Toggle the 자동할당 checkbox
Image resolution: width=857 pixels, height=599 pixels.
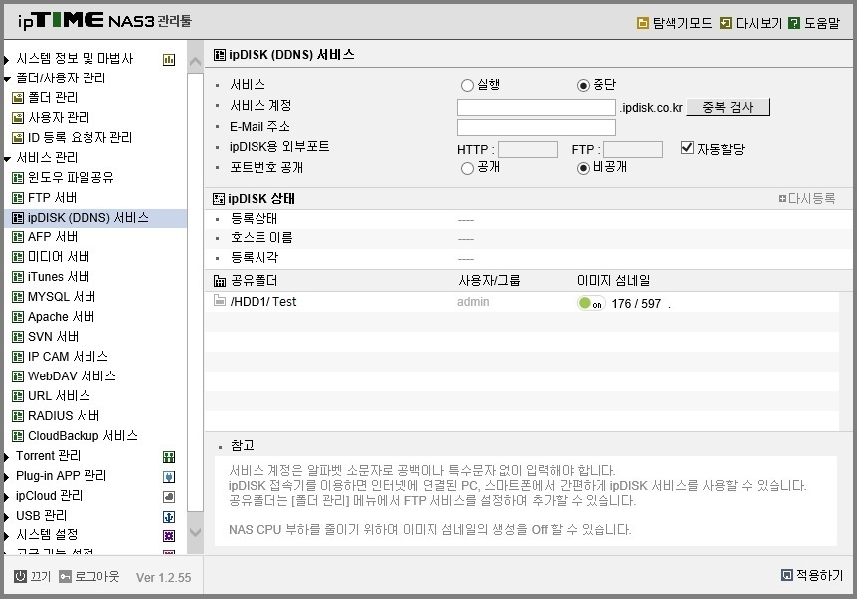click(687, 147)
